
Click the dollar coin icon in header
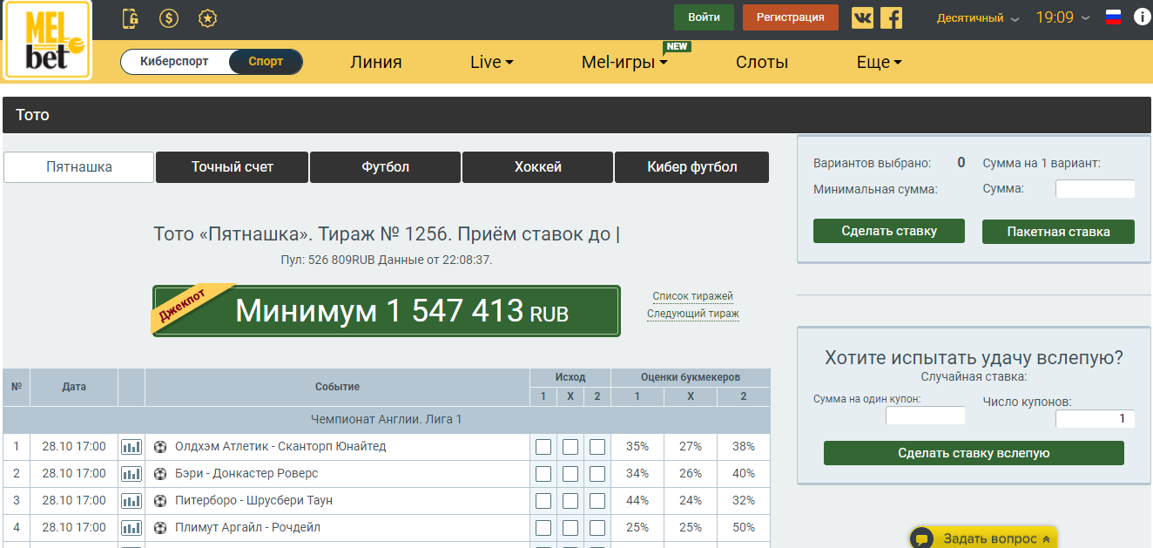pos(169,17)
